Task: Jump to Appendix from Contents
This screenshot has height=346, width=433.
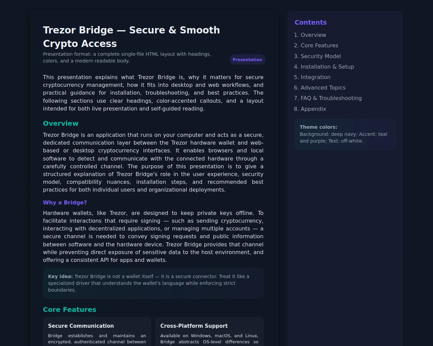Action: (x=313, y=109)
